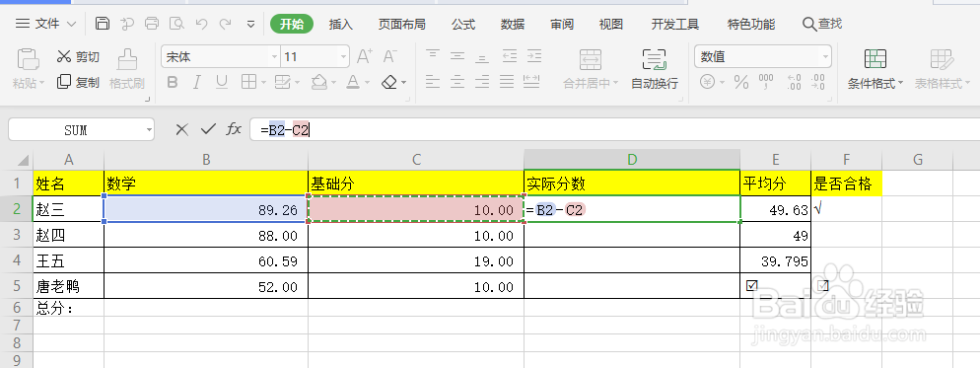
Task: Open the 开发工具 tab
Action: [x=675, y=25]
